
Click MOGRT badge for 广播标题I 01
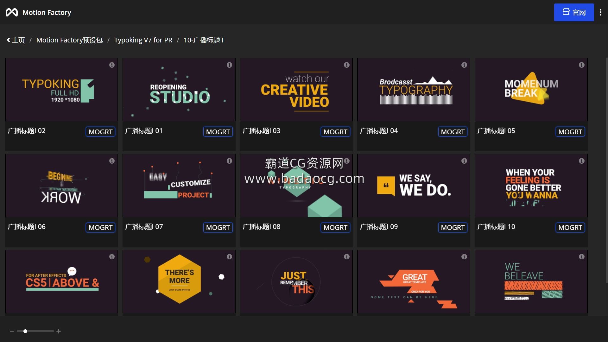(218, 132)
